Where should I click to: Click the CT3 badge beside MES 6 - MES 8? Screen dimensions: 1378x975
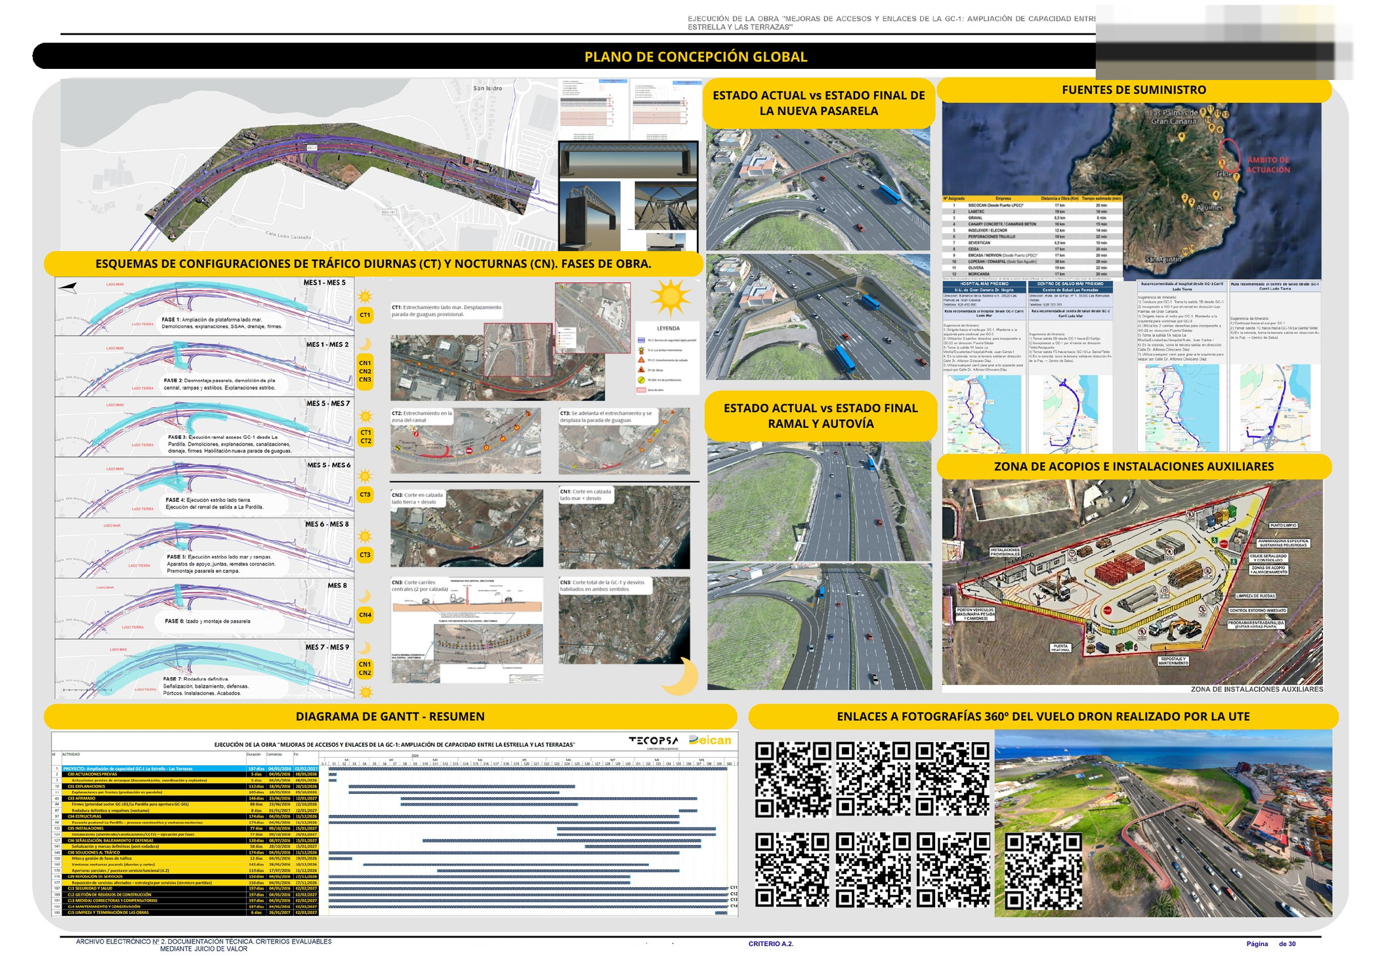click(x=365, y=555)
